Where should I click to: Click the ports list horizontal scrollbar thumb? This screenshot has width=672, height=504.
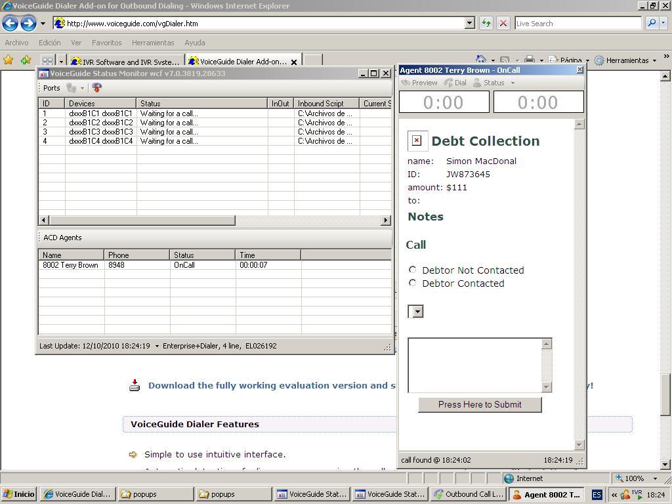[142, 220]
